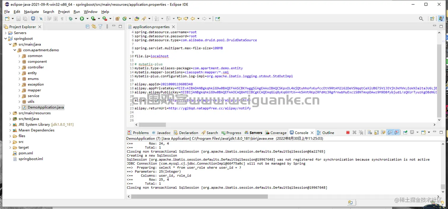Open the Navigate menu

[x=31, y=12]
